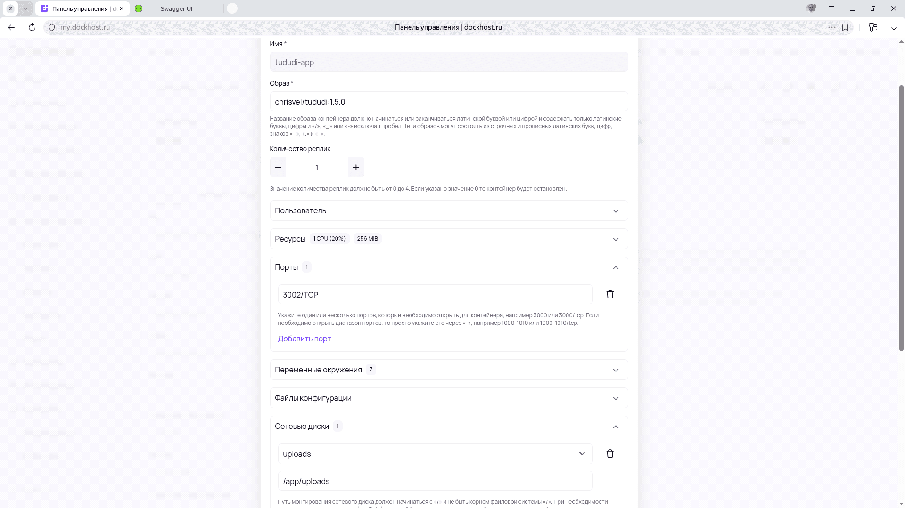This screenshot has width=905, height=508.
Task: Reload the page with refresh icon
Action: pos(32,27)
